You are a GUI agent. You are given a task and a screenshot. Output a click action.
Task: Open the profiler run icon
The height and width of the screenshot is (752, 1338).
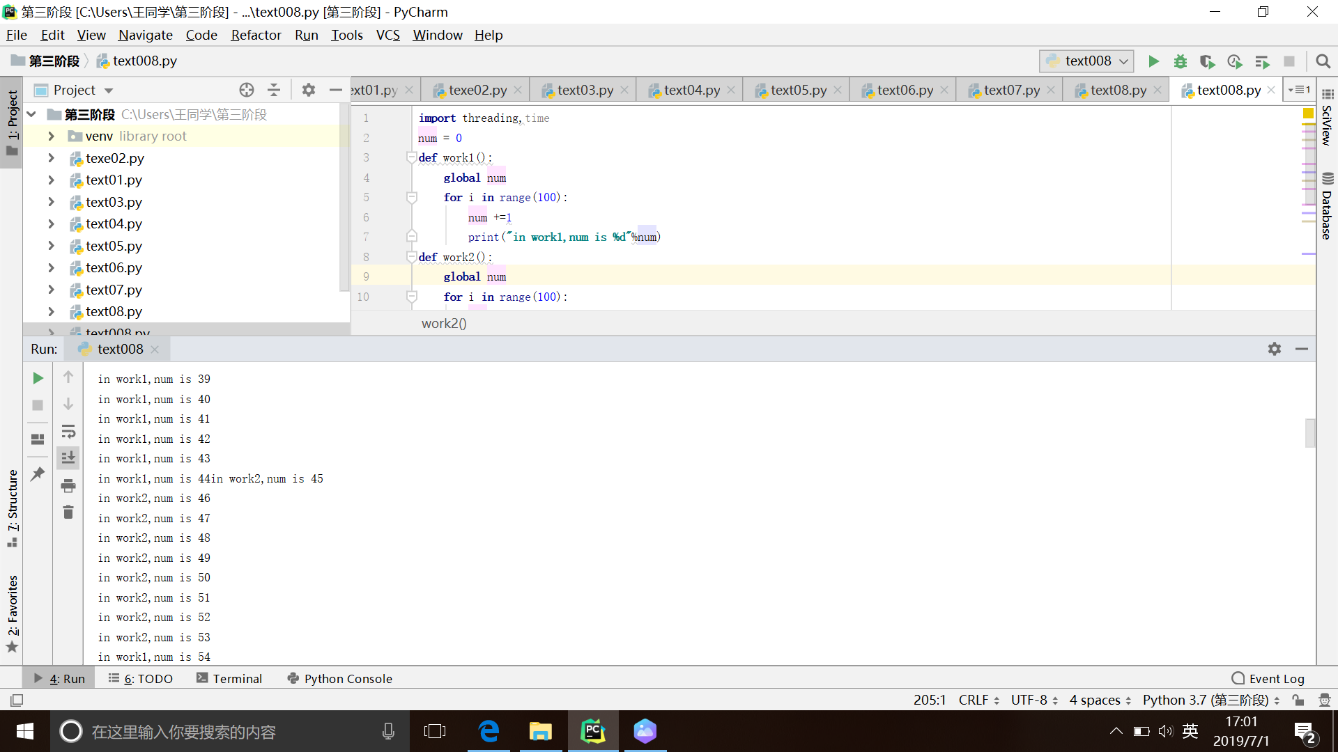coord(1235,61)
